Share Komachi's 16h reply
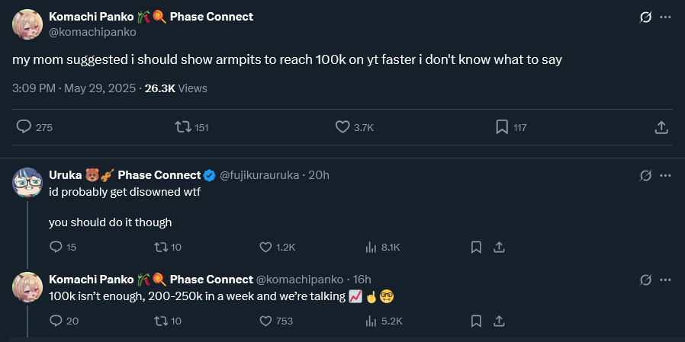The height and width of the screenshot is (342, 685). tap(499, 321)
